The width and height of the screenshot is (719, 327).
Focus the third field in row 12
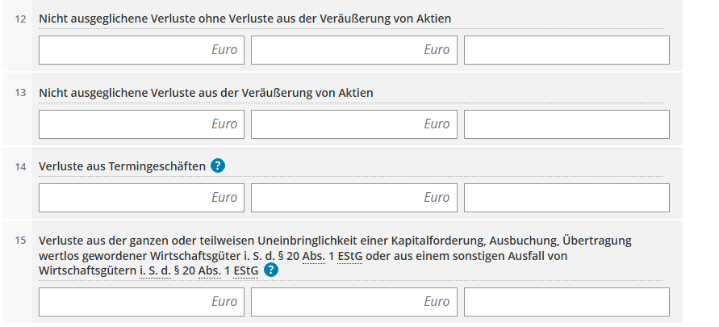(x=566, y=50)
